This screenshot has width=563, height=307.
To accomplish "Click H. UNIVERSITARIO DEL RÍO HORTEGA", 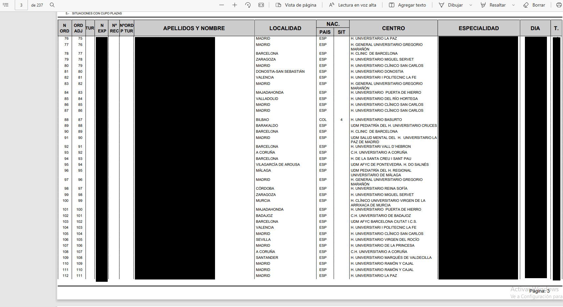I will point(384,99).
